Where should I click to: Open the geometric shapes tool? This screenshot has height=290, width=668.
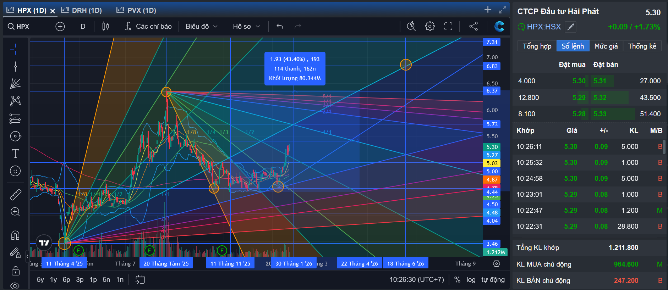tap(15, 136)
